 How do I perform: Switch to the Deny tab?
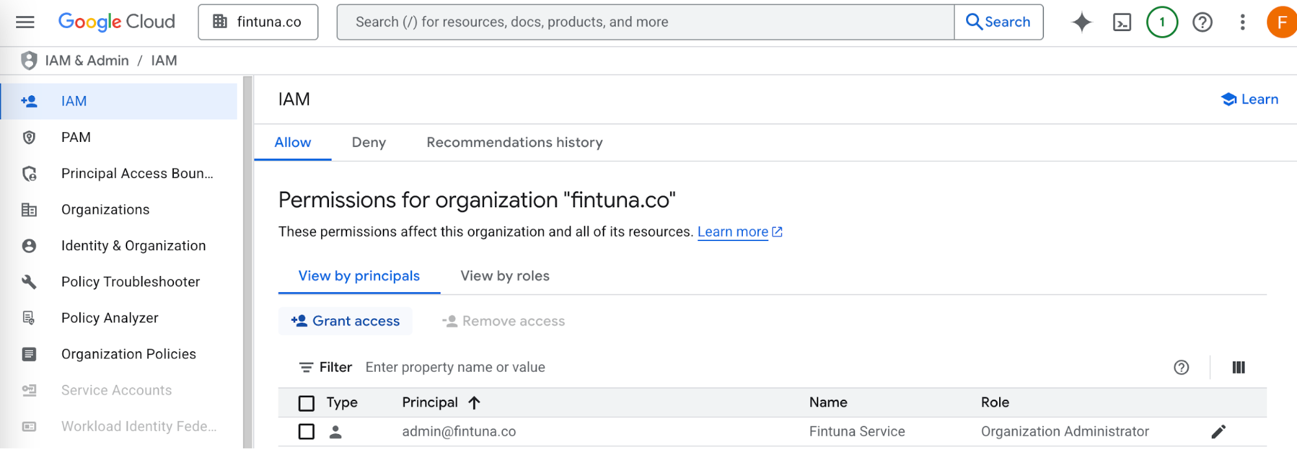click(x=369, y=143)
